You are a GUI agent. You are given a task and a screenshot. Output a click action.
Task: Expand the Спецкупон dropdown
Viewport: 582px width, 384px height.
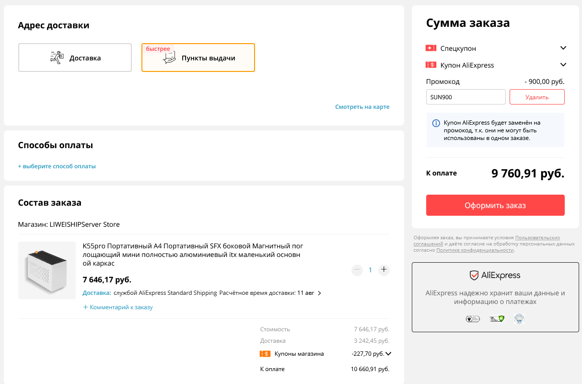563,48
